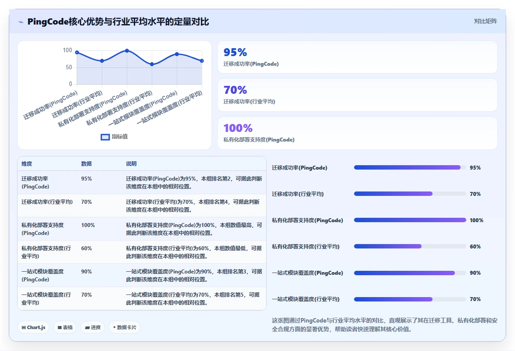Click the 进度 tag
Viewport: 515px width, 351px height.
coord(93,327)
